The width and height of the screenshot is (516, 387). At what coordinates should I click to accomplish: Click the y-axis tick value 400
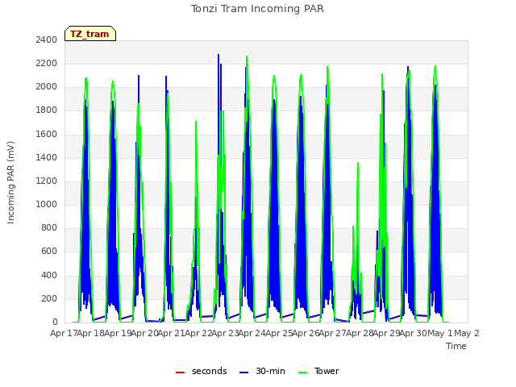(49, 275)
